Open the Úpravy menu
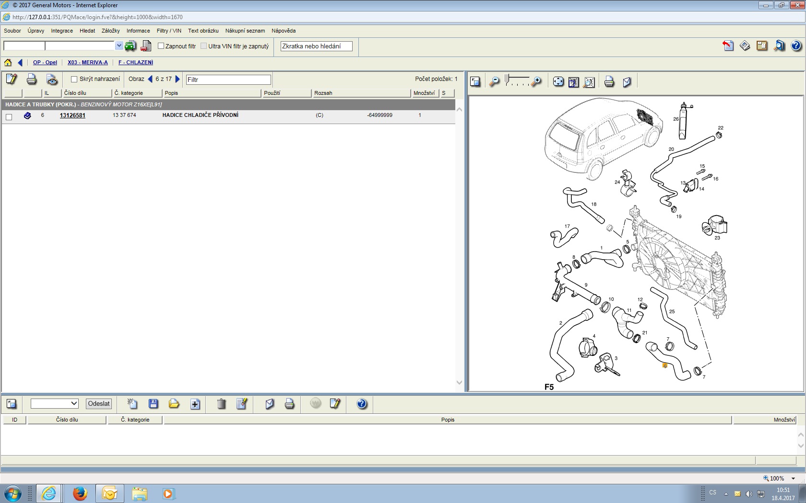The image size is (806, 503). [36, 31]
